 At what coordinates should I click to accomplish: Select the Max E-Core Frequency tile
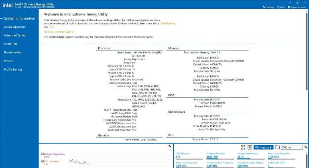(x=189, y=165)
